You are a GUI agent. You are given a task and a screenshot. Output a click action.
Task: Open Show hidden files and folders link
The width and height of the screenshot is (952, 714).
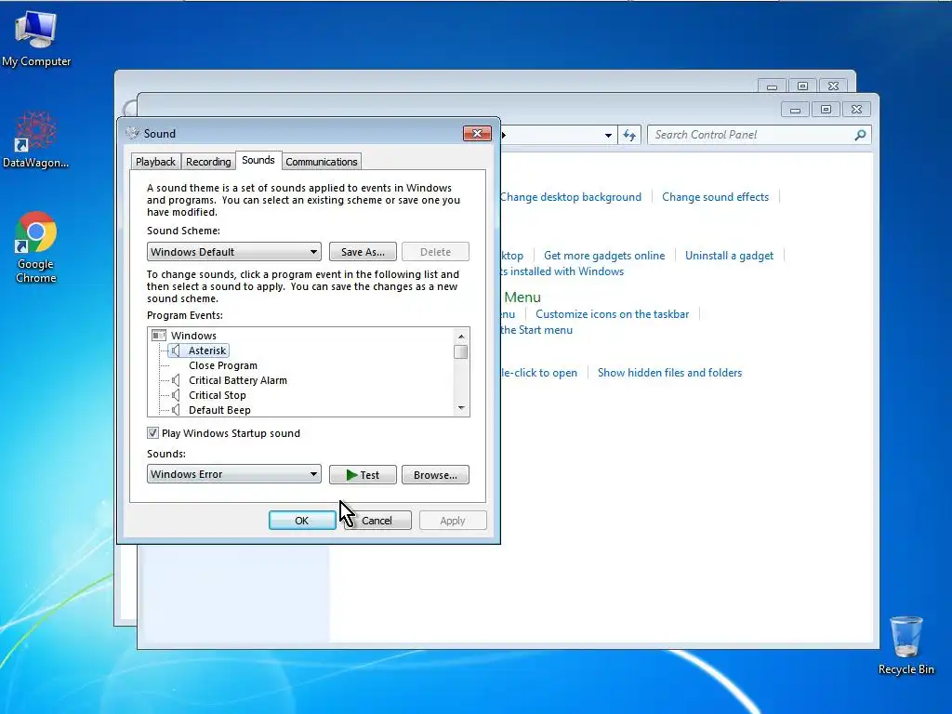coord(669,373)
